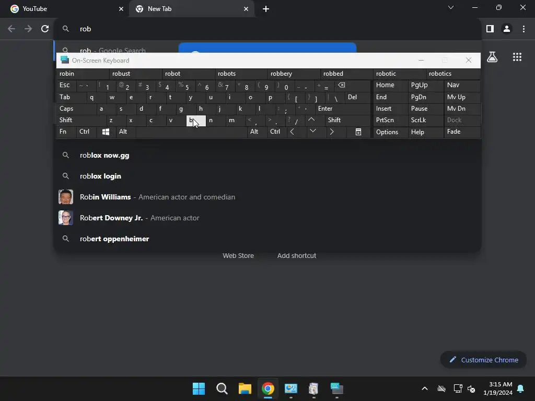
Task: Toggle right Shift key on keyboard
Action: (x=347, y=120)
